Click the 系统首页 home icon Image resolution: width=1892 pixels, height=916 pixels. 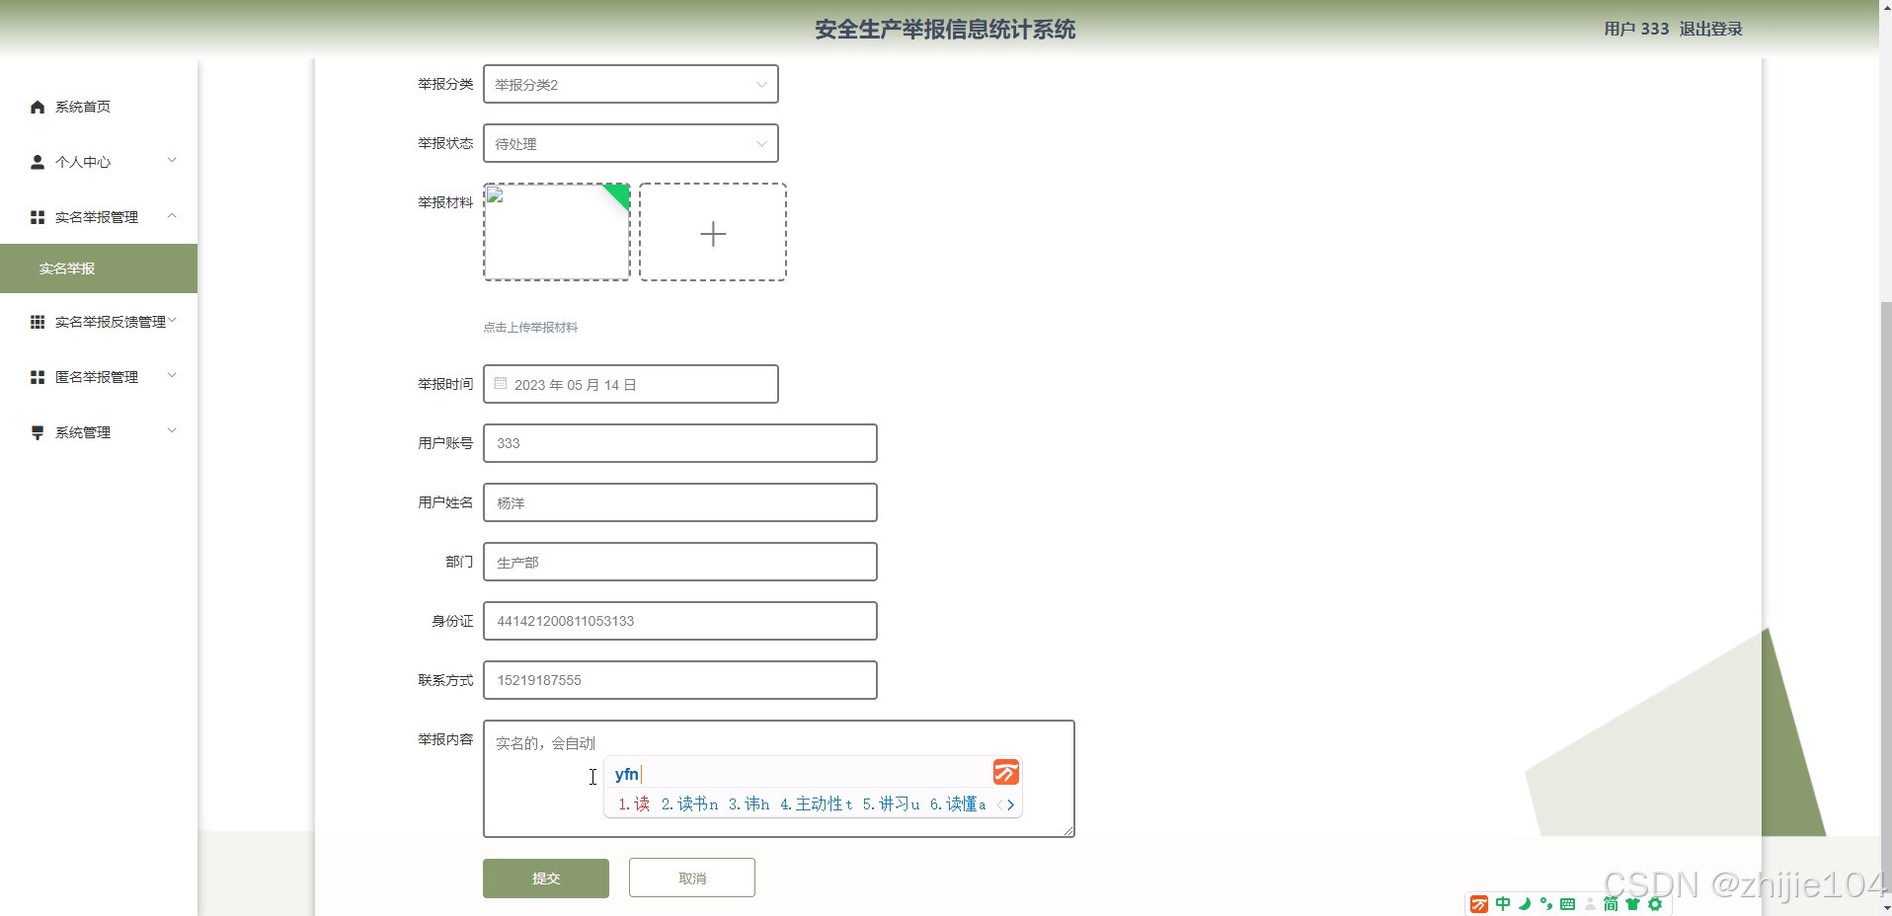tap(38, 107)
